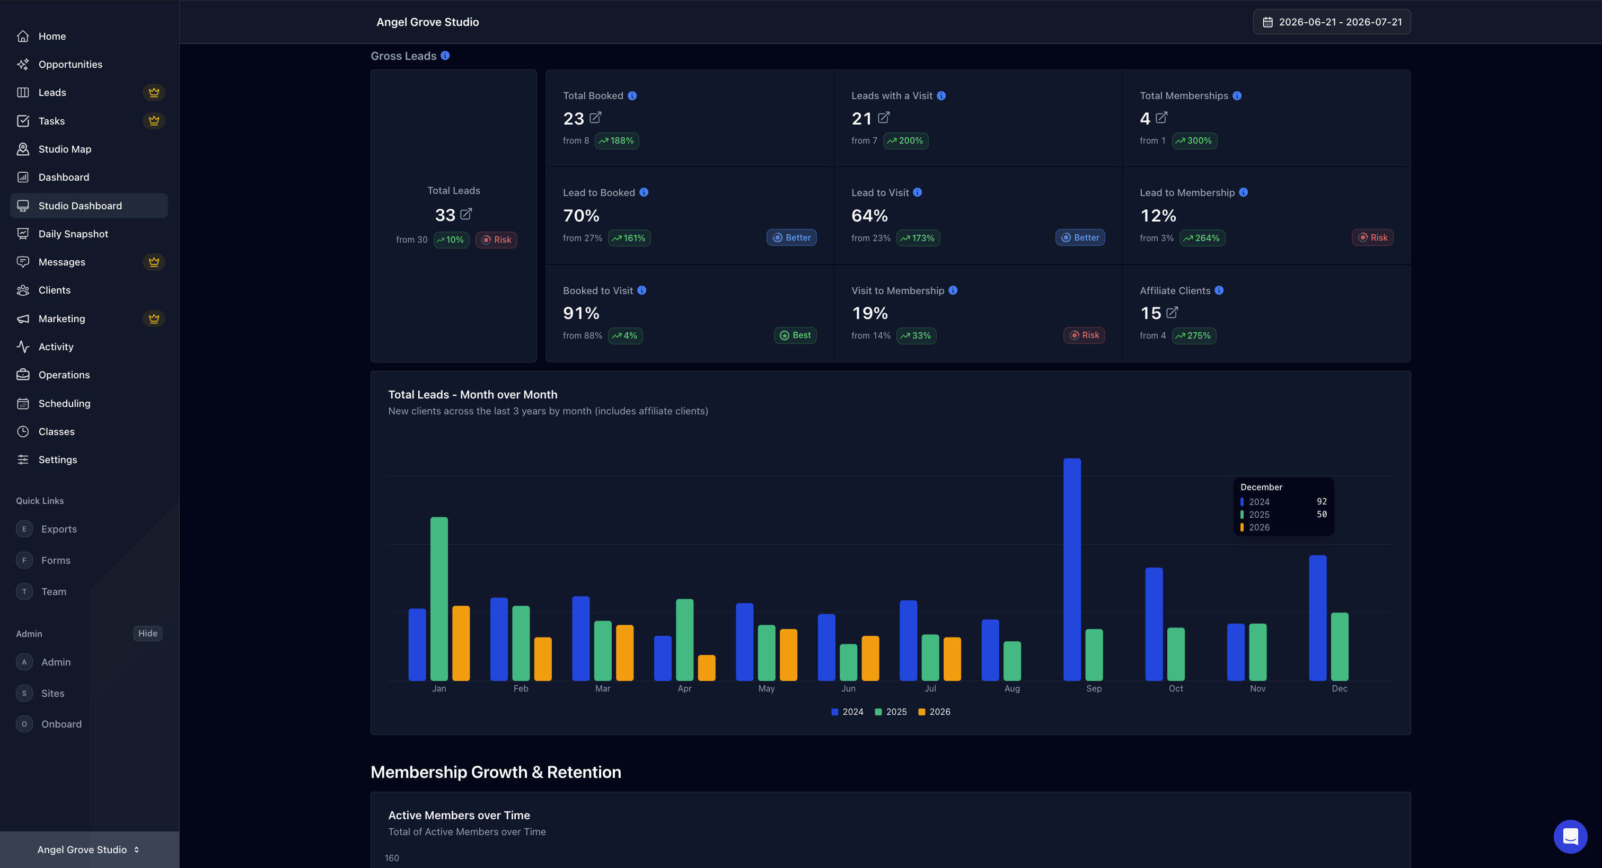Click the blue September 2024 bar in chart
1602x868 pixels.
1072,570
